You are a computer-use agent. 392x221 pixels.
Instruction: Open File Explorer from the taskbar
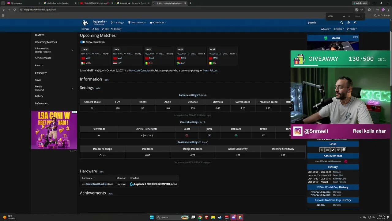click(x=213, y=217)
